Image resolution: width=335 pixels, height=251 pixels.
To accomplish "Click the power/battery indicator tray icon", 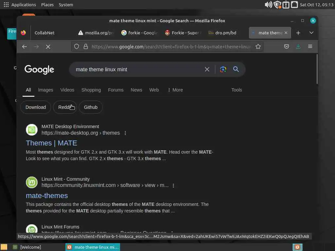I will (x=286, y=5).
